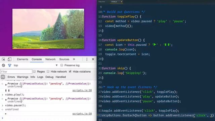This screenshot has height=121, width=215.
Task: Check Hide network option
Action: [48, 71]
